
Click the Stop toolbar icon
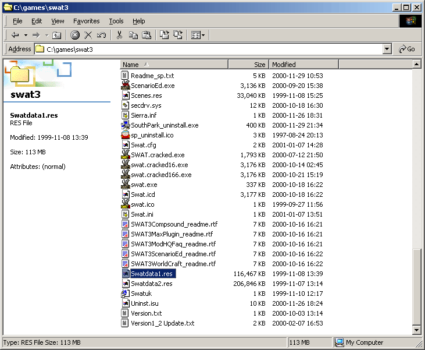[75, 35]
